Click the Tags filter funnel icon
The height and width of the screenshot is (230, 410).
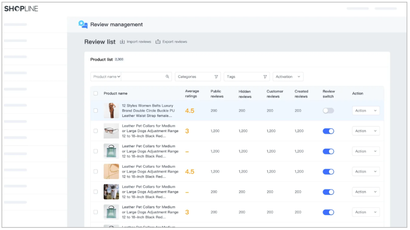click(265, 77)
